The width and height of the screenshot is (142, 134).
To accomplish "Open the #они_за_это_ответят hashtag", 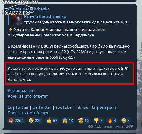I will [28, 96].
